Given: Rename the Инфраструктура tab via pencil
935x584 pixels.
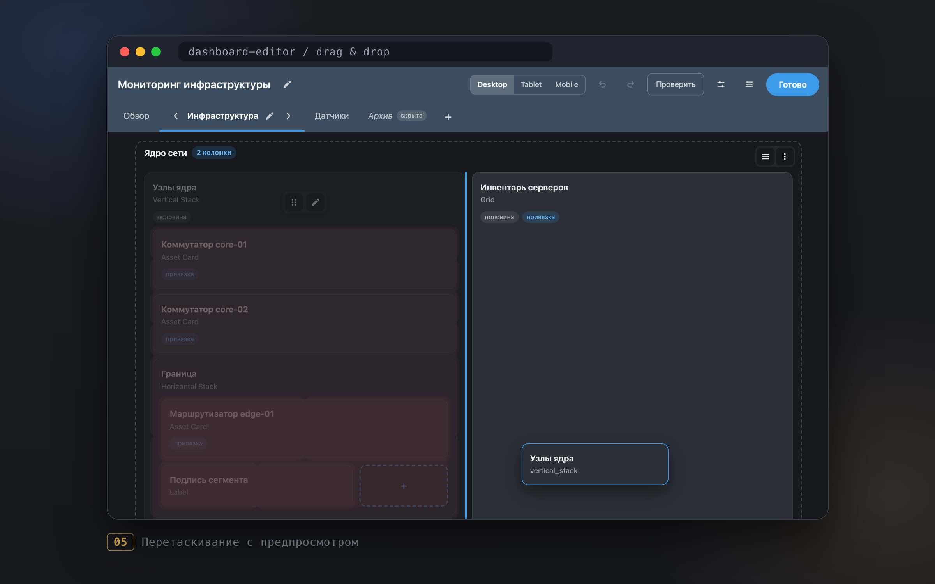Looking at the screenshot, I should coord(270,116).
